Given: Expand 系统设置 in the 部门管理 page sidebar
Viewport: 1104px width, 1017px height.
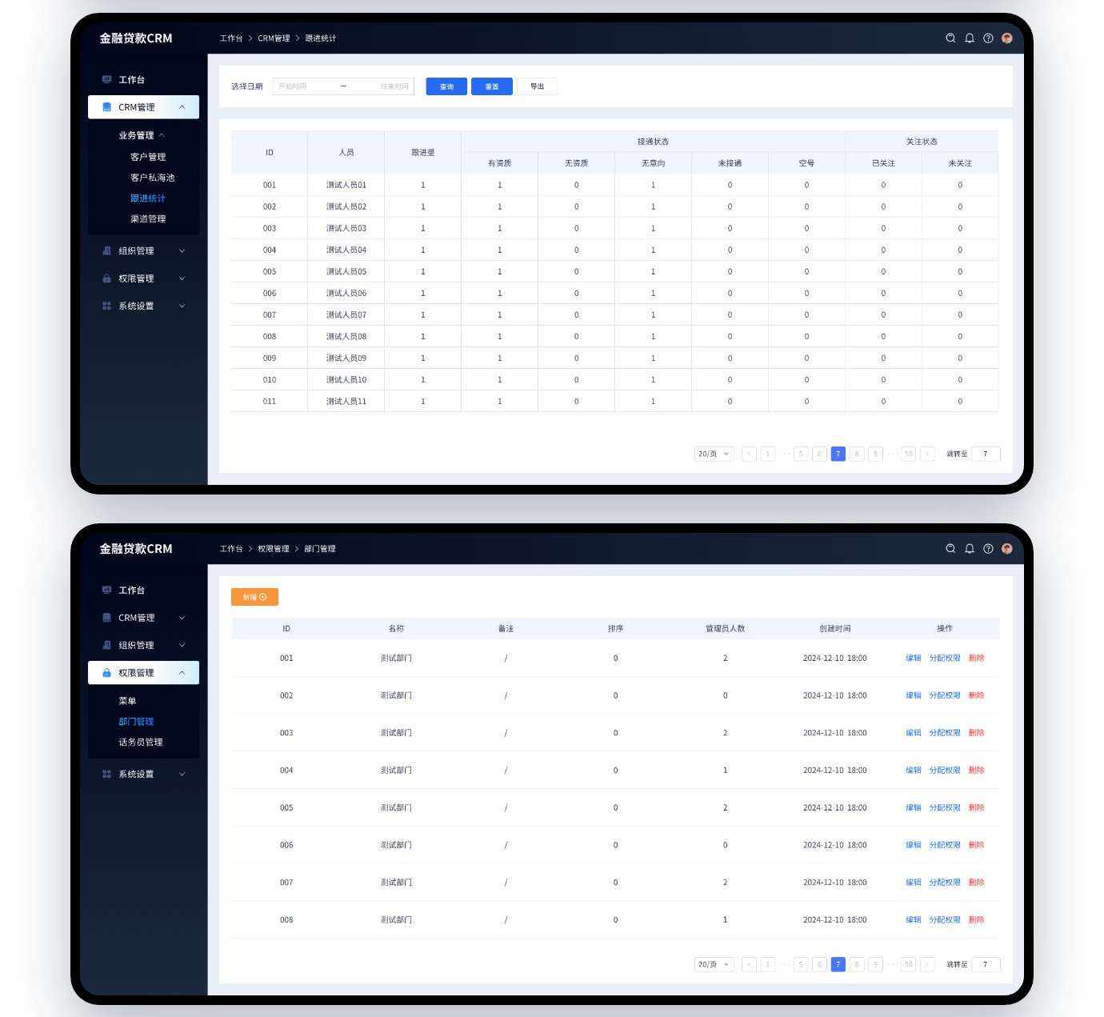Looking at the screenshot, I should 182,775.
